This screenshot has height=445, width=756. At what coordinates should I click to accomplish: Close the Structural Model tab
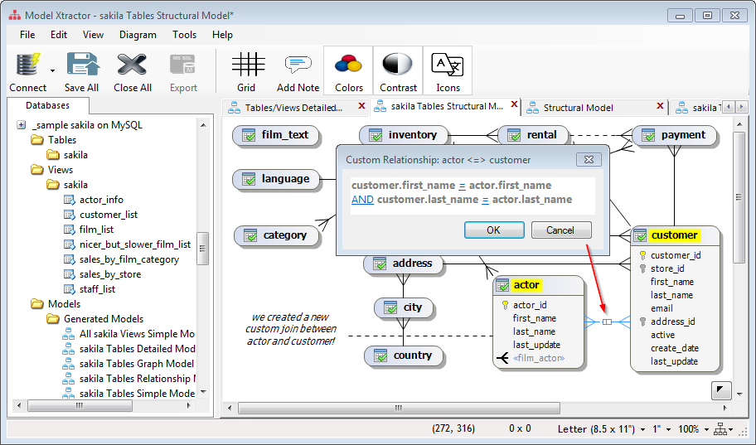tap(660, 105)
